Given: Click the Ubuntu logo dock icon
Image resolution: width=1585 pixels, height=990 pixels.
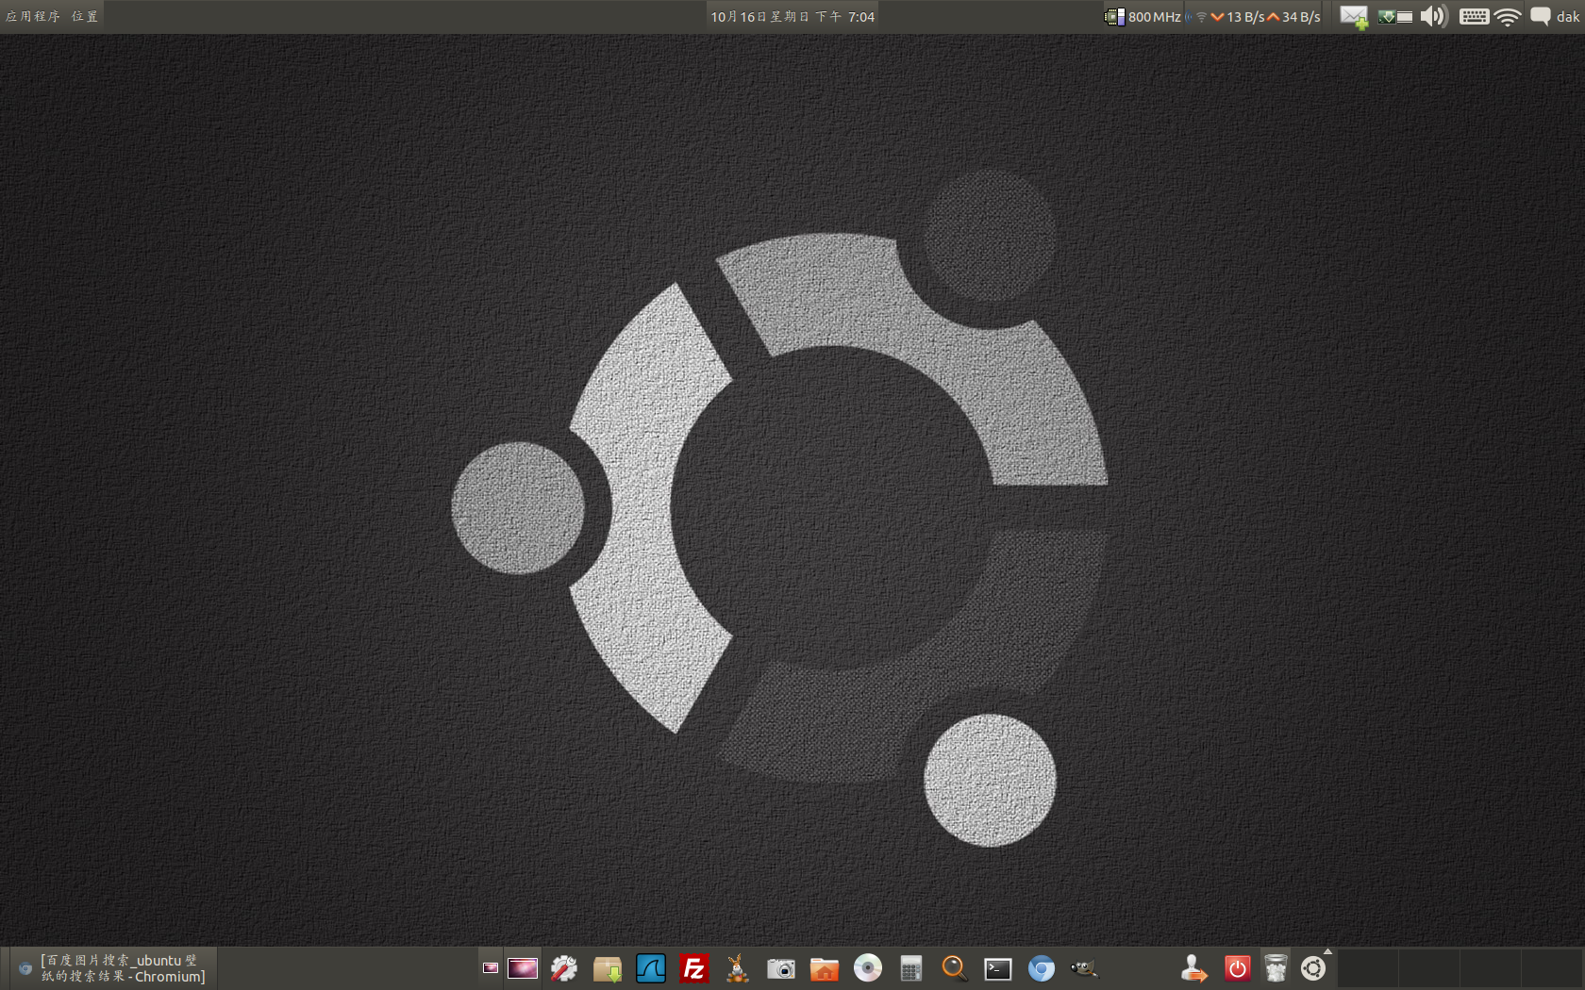Looking at the screenshot, I should (1313, 968).
